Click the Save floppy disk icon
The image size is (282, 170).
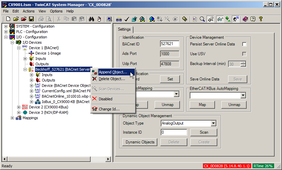coord(31,19)
